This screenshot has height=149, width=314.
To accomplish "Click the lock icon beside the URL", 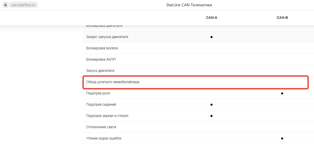I will click(x=6, y=5).
